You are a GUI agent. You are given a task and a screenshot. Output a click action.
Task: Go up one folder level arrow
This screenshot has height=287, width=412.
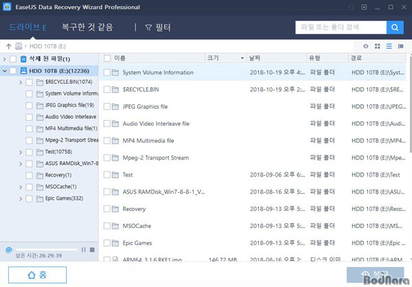click(9, 46)
